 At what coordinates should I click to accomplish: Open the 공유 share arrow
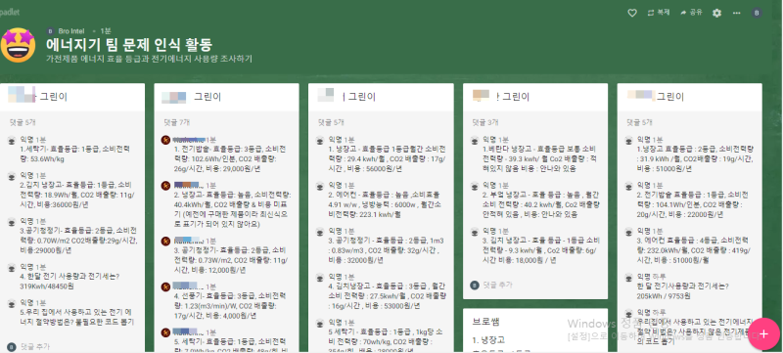click(x=683, y=13)
